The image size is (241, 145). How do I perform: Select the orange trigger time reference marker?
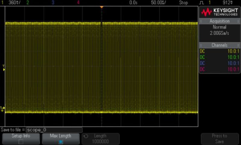pyautogui.click(x=102, y=7)
